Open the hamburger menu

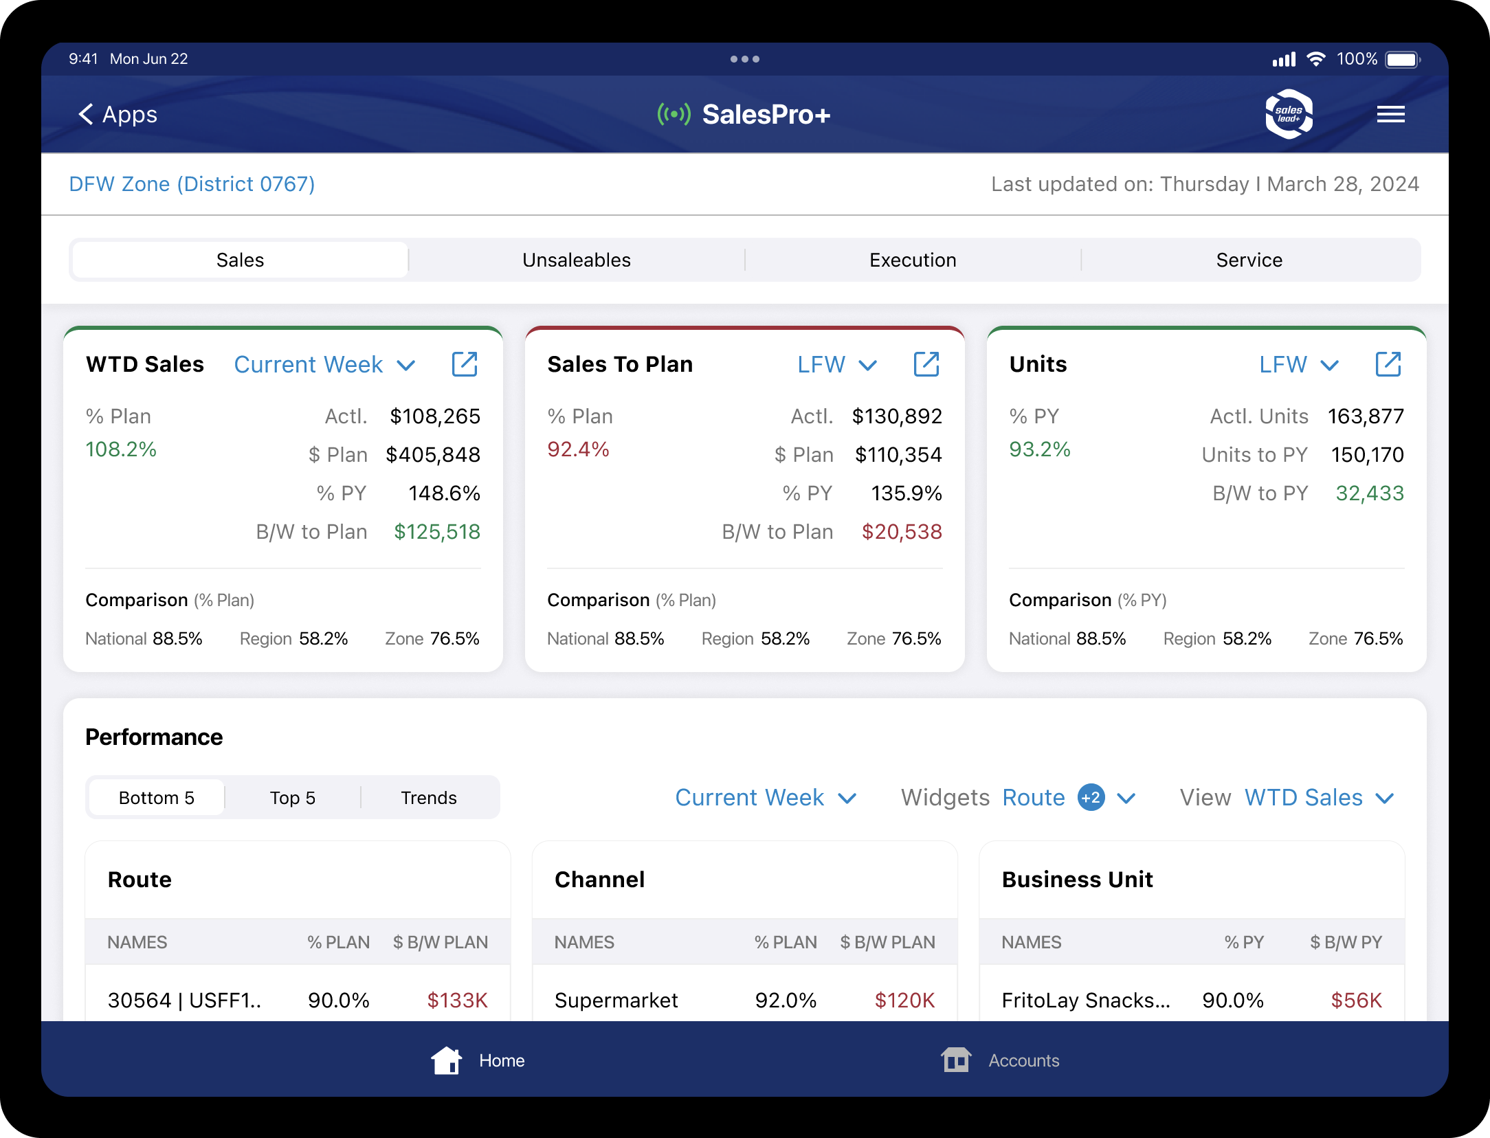click(x=1391, y=114)
